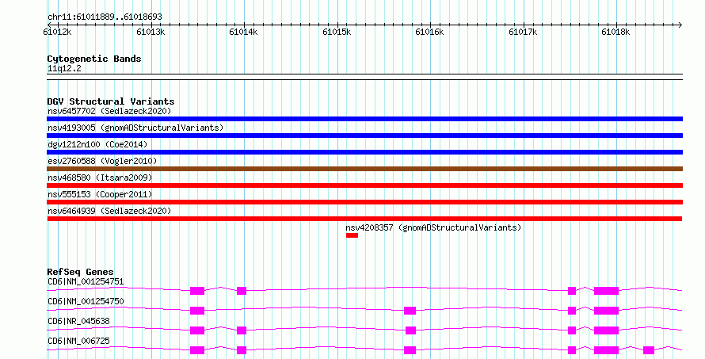
Task: Click NM_006725 exon near 61014k
Action: click(x=242, y=350)
